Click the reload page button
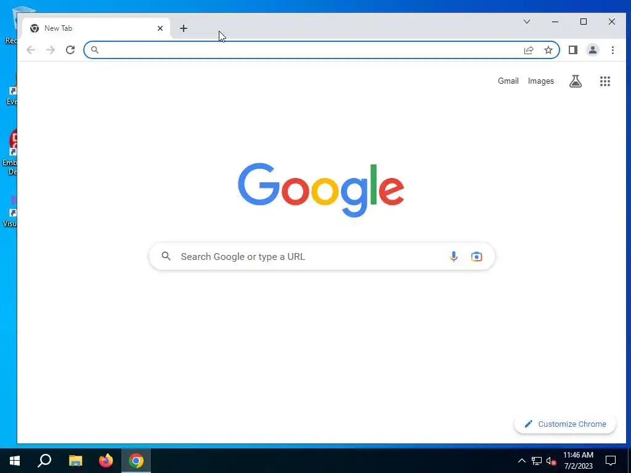This screenshot has height=473, width=631. click(70, 50)
